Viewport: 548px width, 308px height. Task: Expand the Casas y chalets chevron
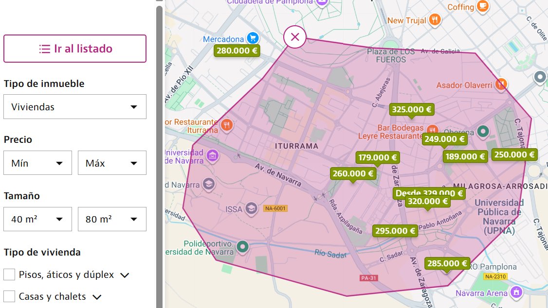coord(96,296)
